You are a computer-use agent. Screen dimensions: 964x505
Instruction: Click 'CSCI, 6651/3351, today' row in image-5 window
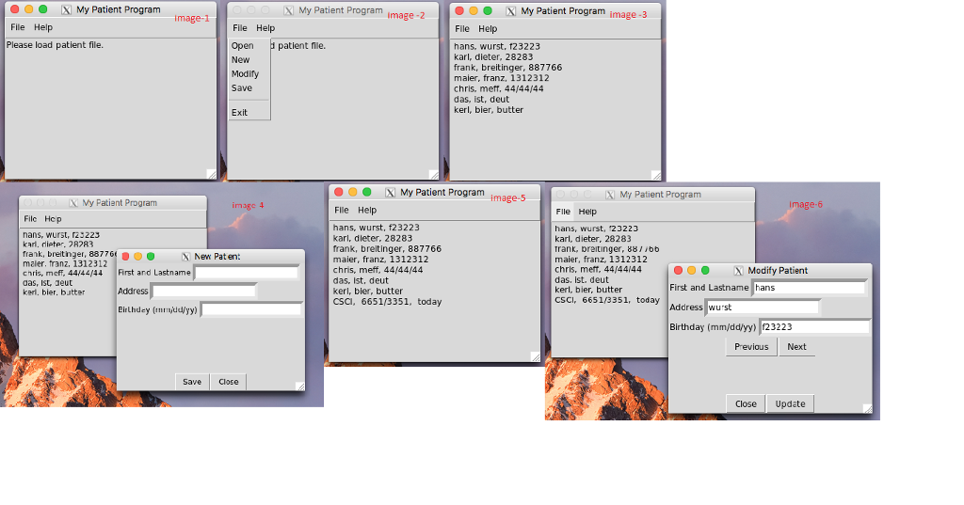click(x=387, y=302)
